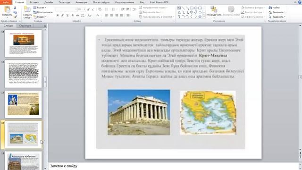The height and width of the screenshot is (170, 302).
Task: Switch to the Вставка ribbon tab
Action: 34,2
